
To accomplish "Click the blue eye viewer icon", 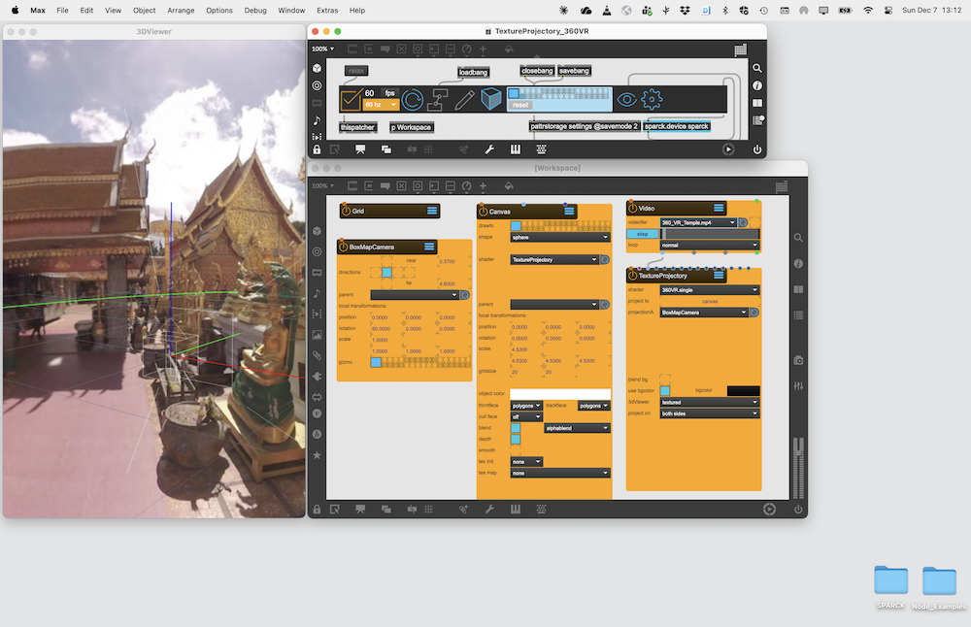I will pos(627,99).
